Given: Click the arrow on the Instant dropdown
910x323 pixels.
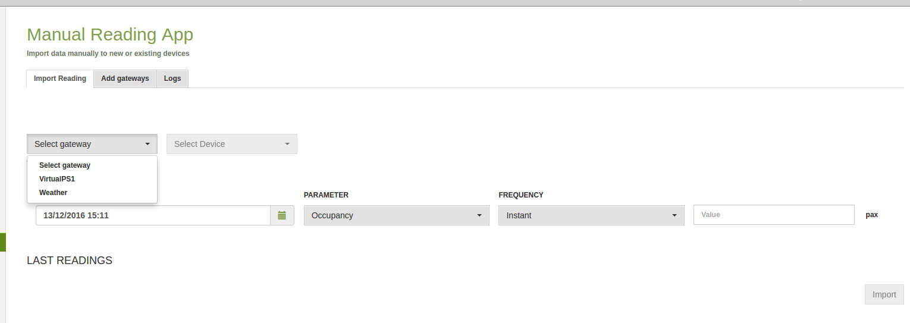Looking at the screenshot, I should pyautogui.click(x=674, y=215).
